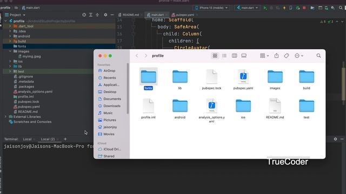Switch Finder to gallery view

coord(244,56)
